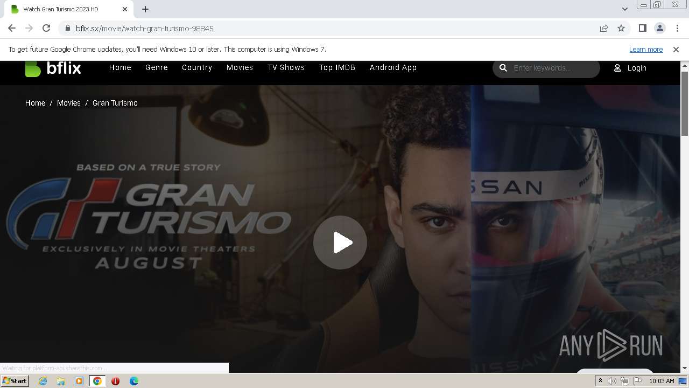The width and height of the screenshot is (689, 388).
Task: Click Gran Turismo breadcrumb text
Action: pyautogui.click(x=115, y=103)
